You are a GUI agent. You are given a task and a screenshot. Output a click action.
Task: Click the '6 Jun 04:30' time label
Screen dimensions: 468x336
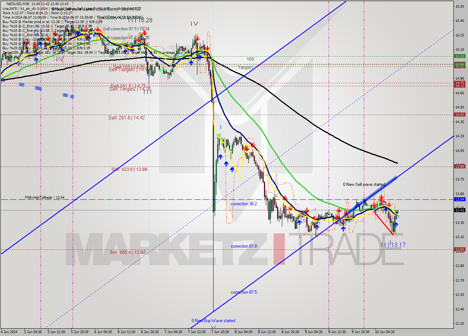pos(103,332)
